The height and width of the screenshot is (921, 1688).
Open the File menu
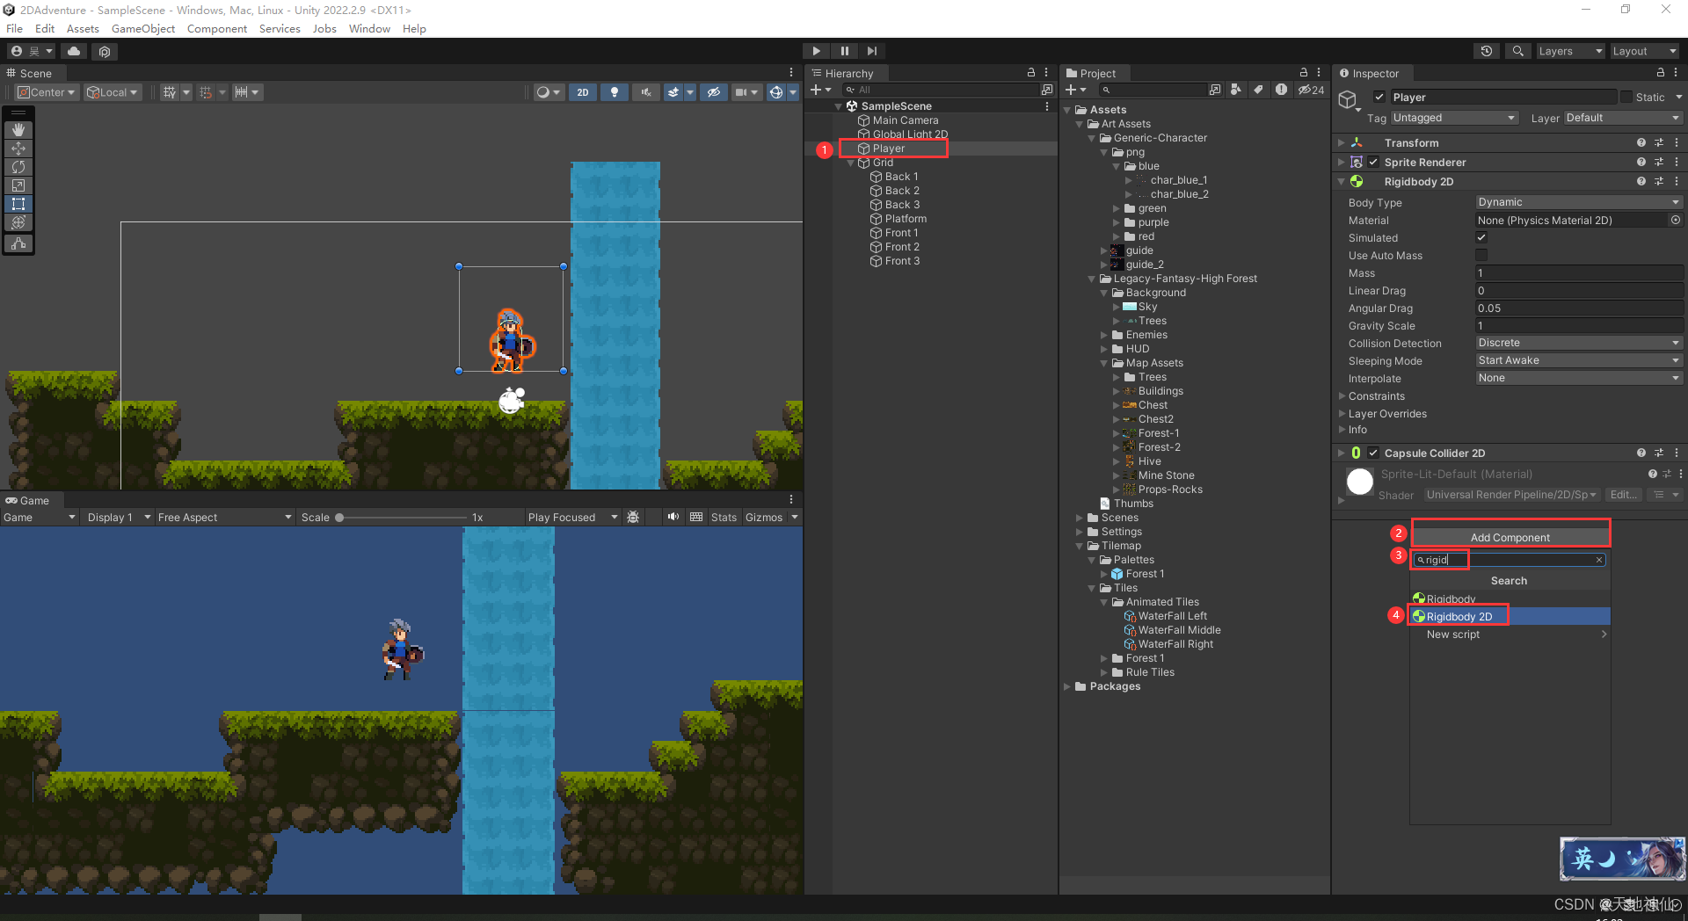(x=15, y=29)
